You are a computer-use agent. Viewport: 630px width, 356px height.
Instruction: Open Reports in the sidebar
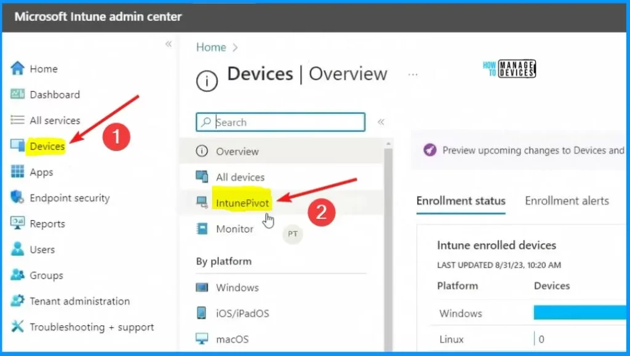(x=47, y=224)
